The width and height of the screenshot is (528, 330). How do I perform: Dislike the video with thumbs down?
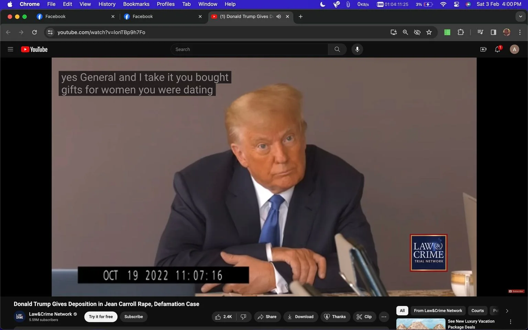pyautogui.click(x=243, y=317)
